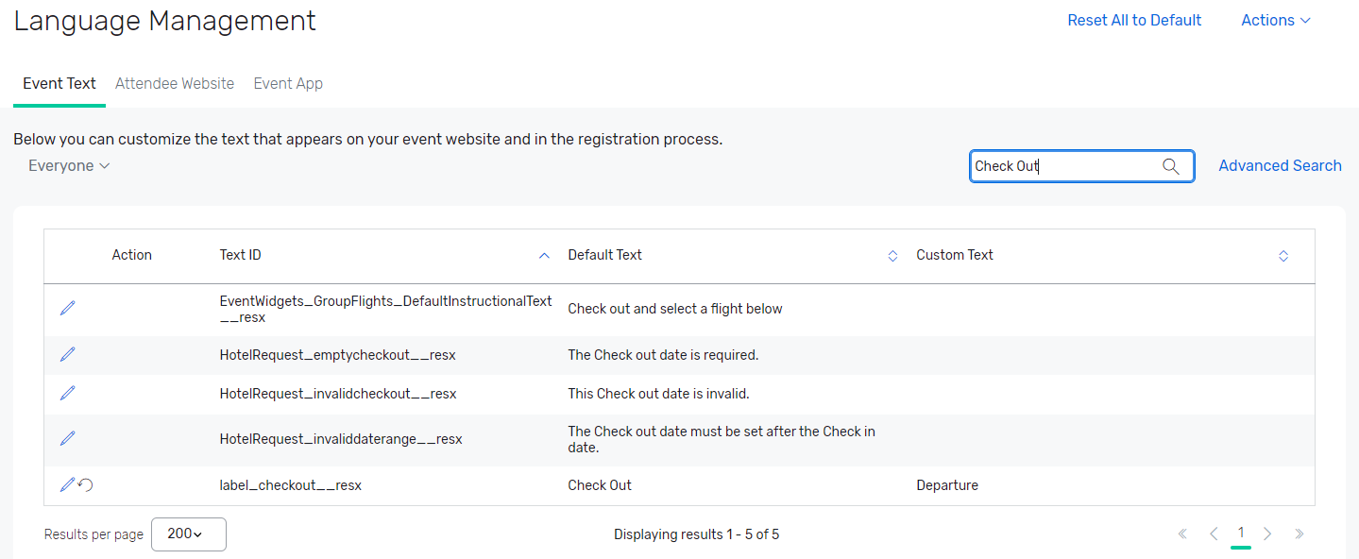Click Reset All to Default link

click(1134, 20)
